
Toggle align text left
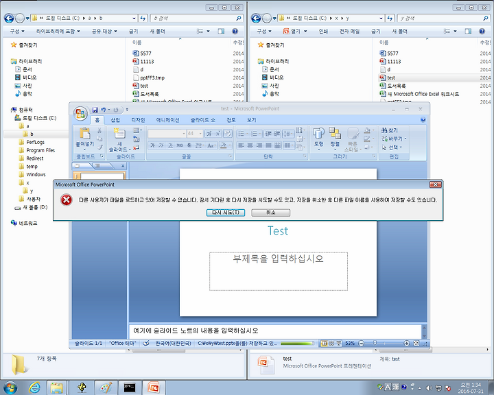tap(241, 145)
